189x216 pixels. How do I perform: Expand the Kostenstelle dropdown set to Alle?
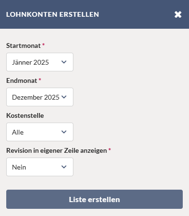pyautogui.click(x=40, y=132)
